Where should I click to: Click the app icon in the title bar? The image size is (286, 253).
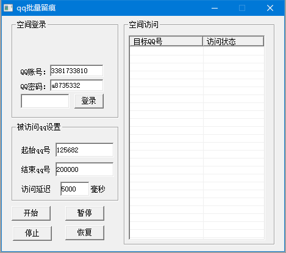click(8, 8)
